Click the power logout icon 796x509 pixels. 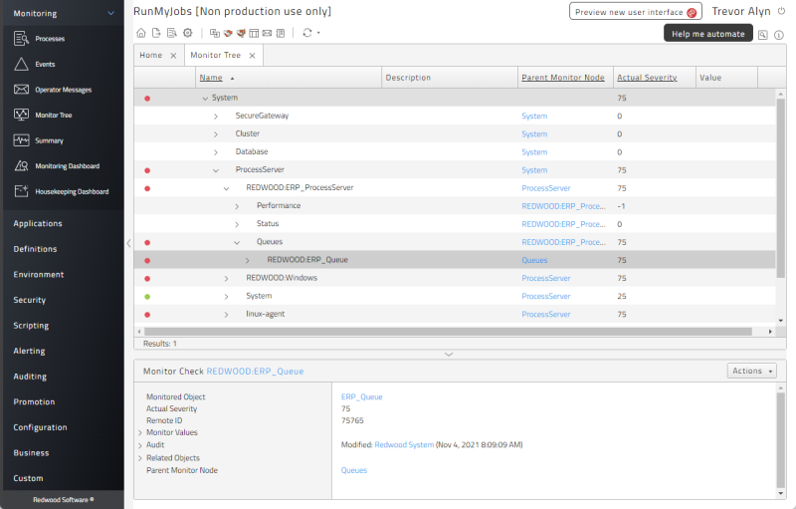click(x=781, y=11)
